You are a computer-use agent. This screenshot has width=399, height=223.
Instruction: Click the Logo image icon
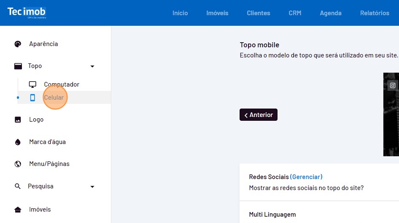[x=18, y=120]
